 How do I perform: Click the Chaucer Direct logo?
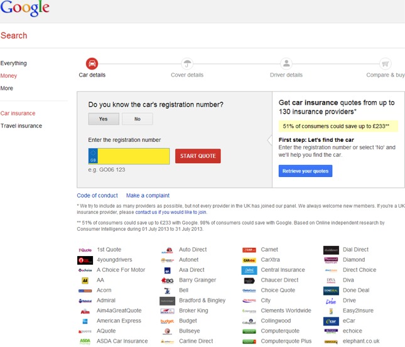[x=249, y=280]
